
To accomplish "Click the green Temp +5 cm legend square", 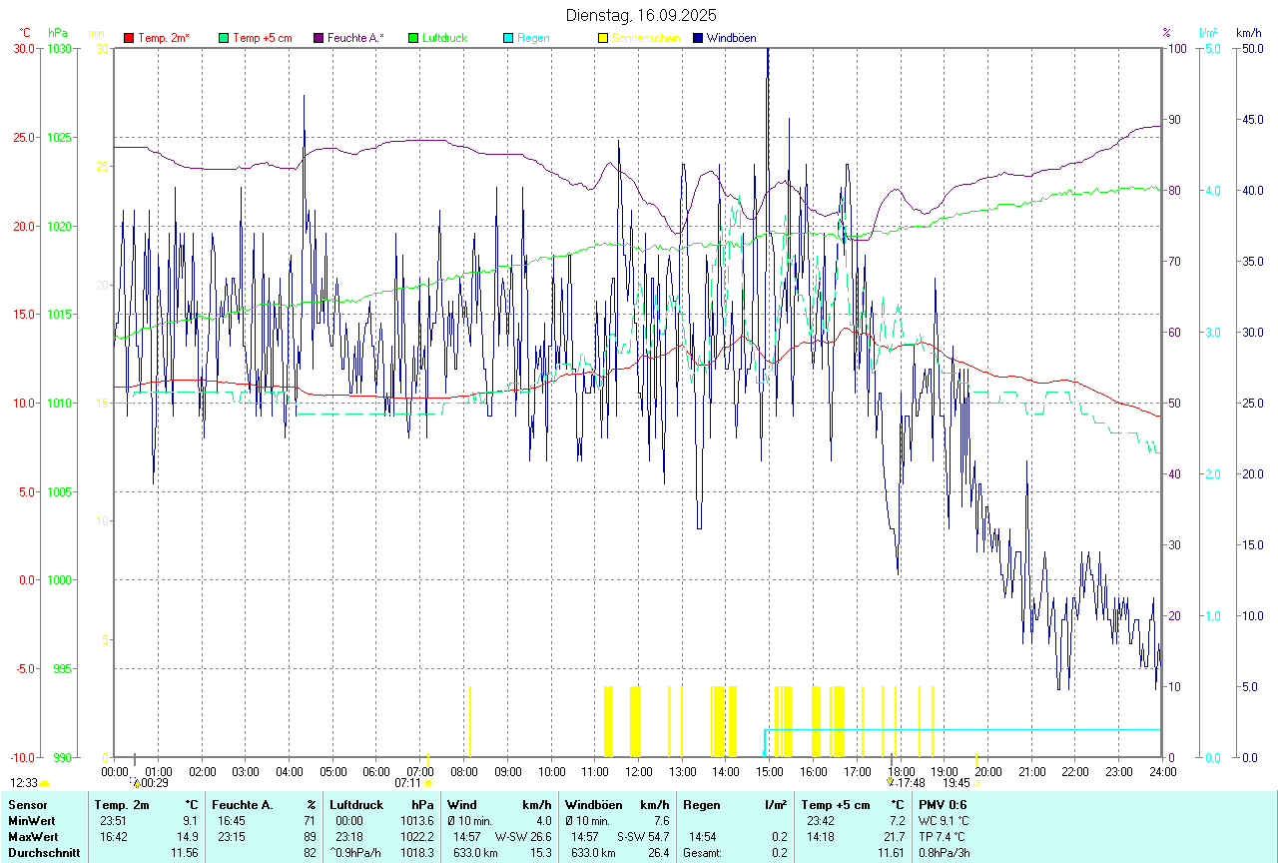I will [x=224, y=38].
